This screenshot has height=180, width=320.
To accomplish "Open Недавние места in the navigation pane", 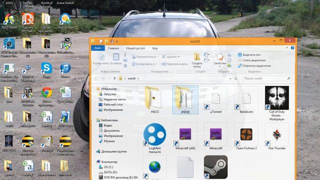I will (112, 99).
